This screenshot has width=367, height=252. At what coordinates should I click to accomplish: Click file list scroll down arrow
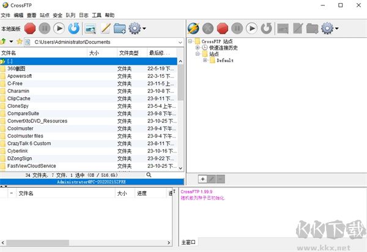(180, 168)
